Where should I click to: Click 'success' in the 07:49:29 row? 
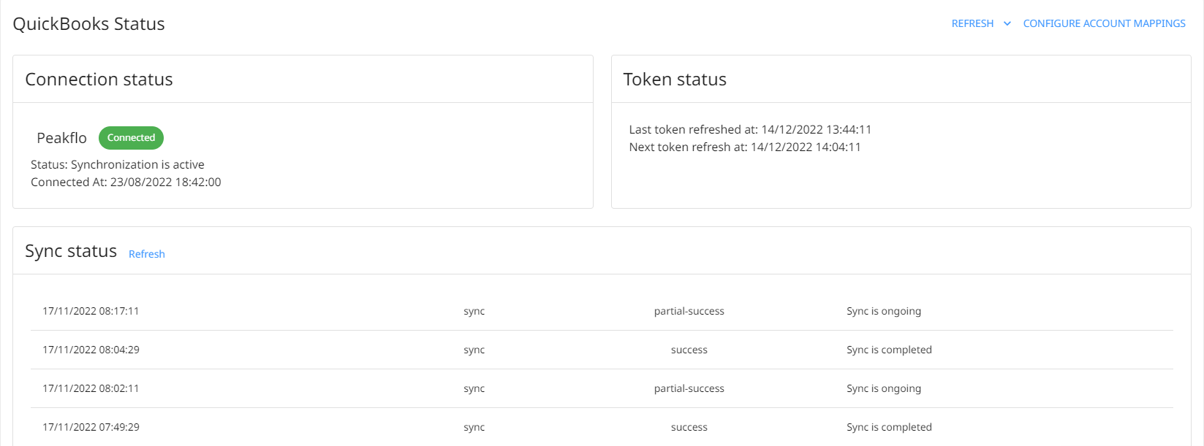click(689, 427)
